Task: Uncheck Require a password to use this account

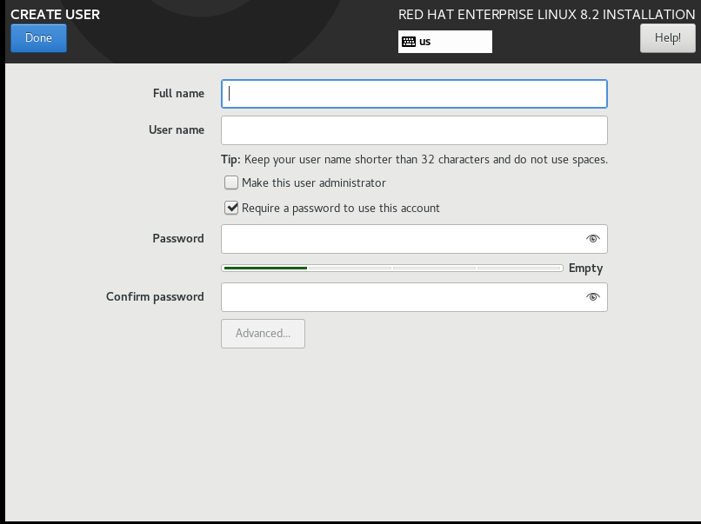Action: coord(231,208)
